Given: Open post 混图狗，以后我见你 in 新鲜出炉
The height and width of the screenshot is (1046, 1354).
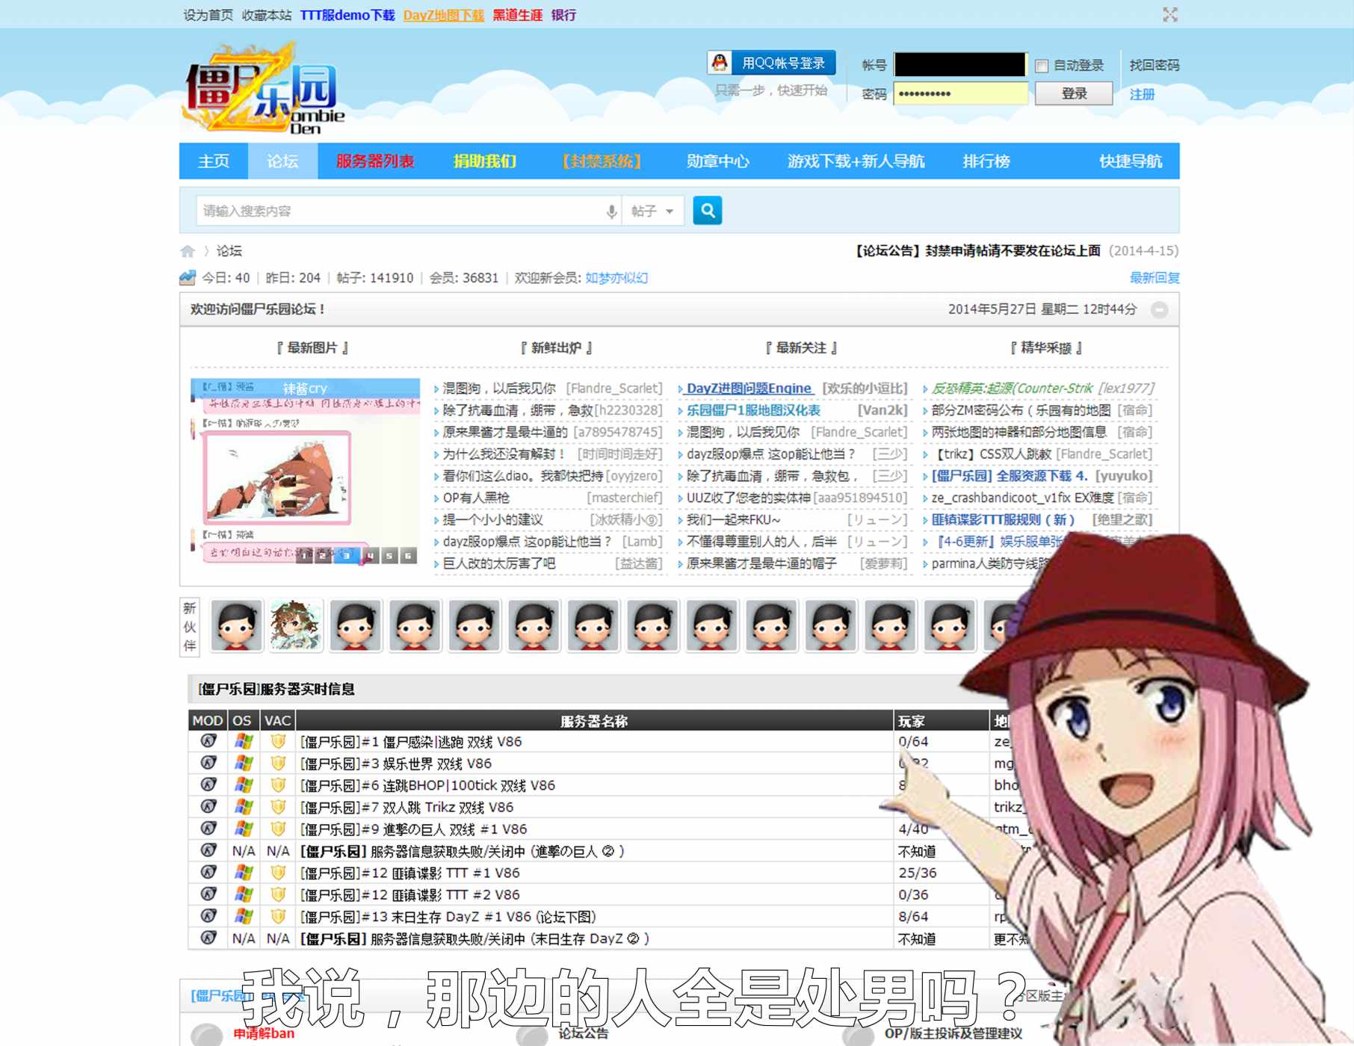Looking at the screenshot, I should coord(499,389).
